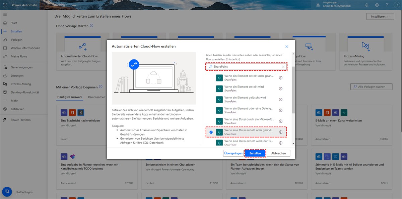
Task: Open the Prozess-Mining sidebar icon
Action: (x=5, y=84)
